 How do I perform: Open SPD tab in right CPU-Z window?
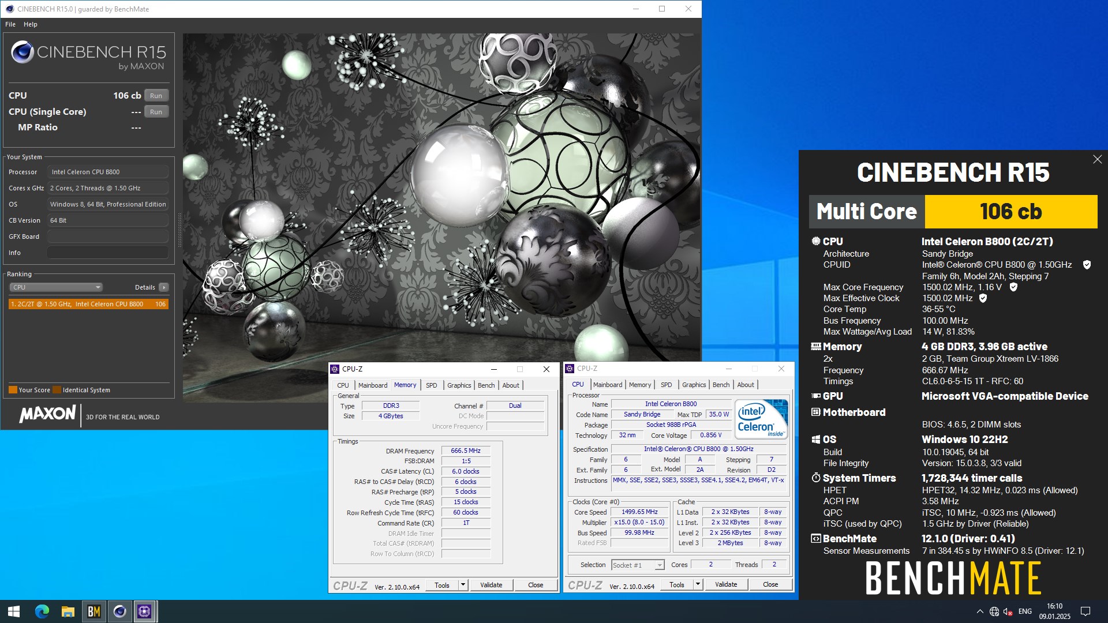[667, 385]
